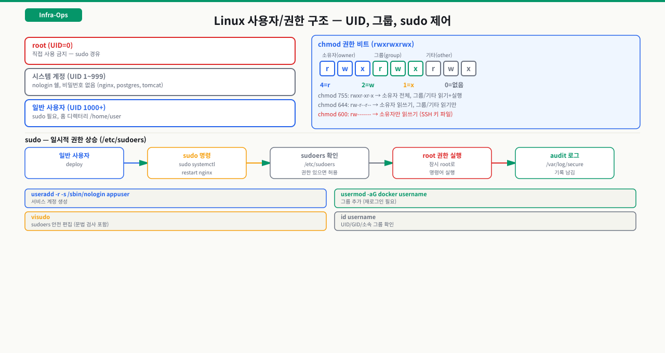Click the '4=r' legend value
This screenshot has width=665, height=353.
(325, 85)
